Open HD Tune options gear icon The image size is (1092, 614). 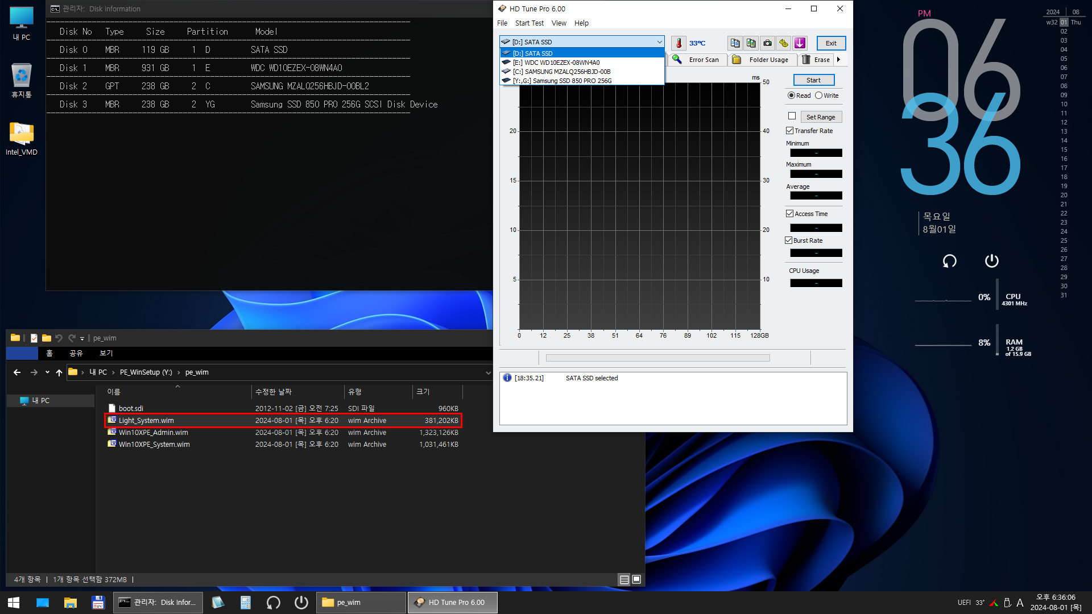[x=784, y=43]
